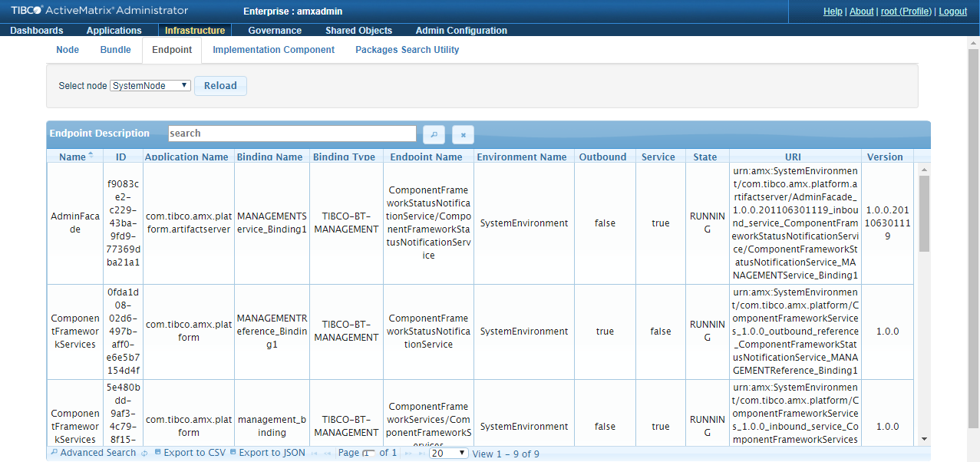Go to next page icon

point(408,454)
